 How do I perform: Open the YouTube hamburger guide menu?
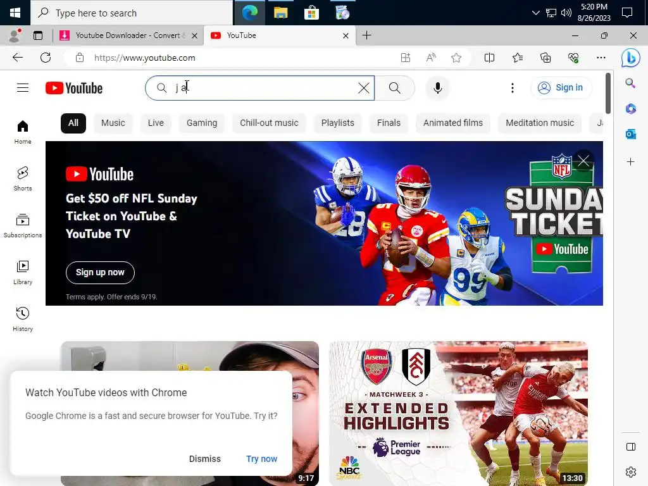[x=23, y=87]
